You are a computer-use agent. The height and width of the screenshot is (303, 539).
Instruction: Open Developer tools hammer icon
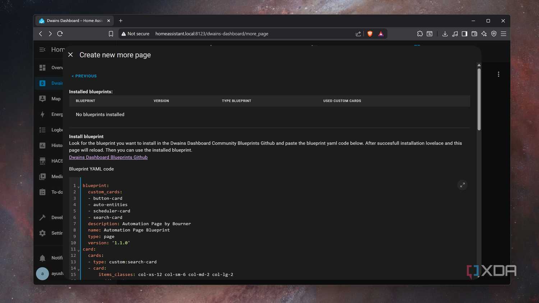point(42,218)
